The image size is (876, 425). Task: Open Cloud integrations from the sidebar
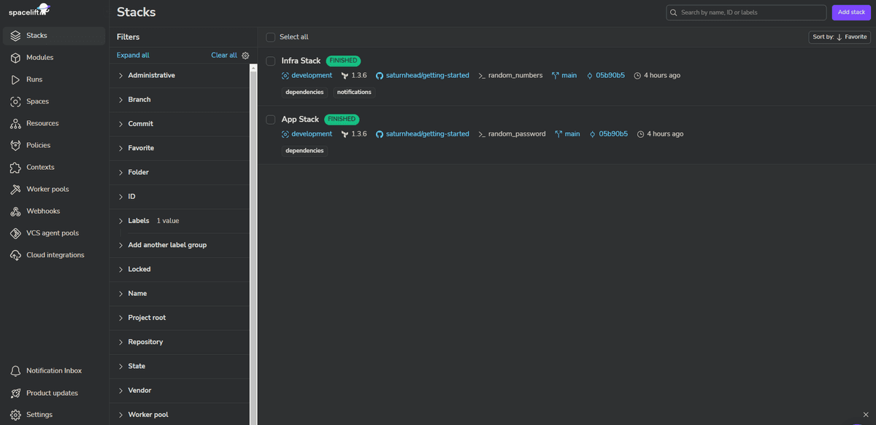tap(15, 255)
